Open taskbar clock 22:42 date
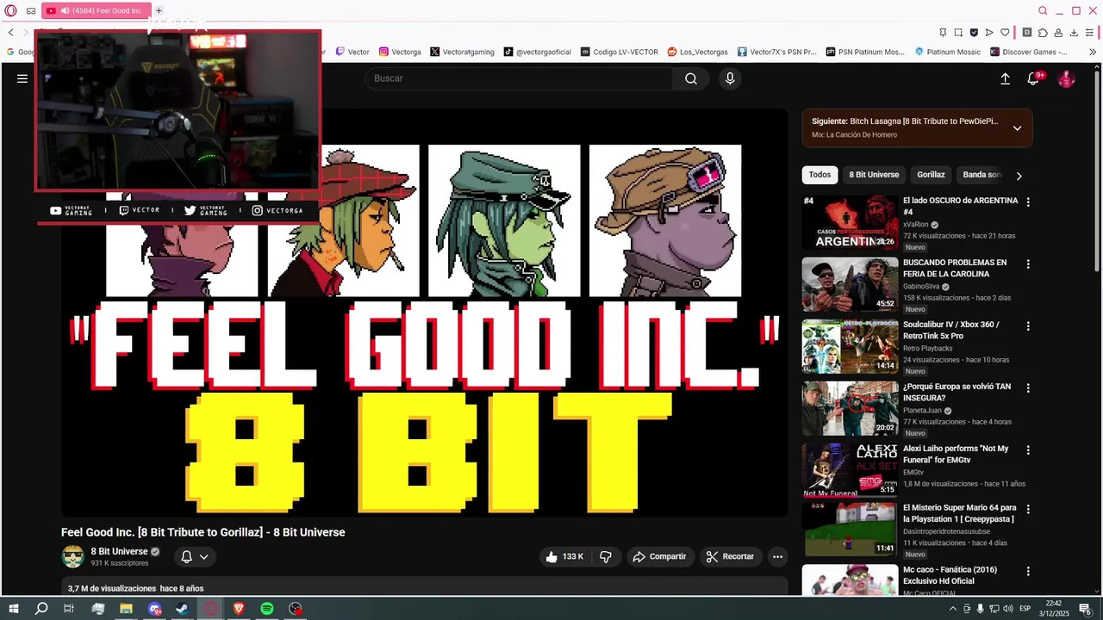1103x620 pixels. click(1053, 608)
